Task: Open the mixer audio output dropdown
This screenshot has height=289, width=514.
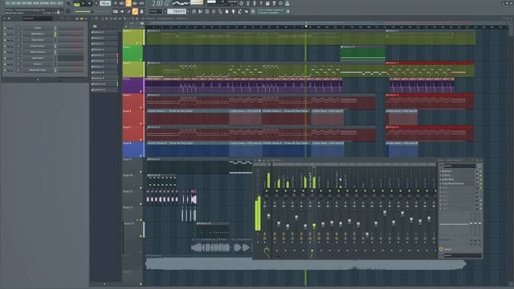Action: (x=463, y=255)
